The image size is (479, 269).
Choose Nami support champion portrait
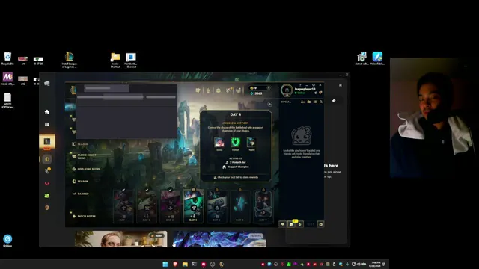click(x=251, y=143)
